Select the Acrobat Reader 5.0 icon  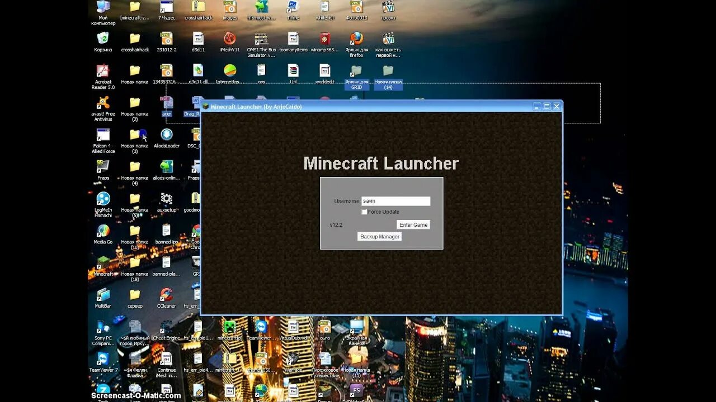point(103,71)
